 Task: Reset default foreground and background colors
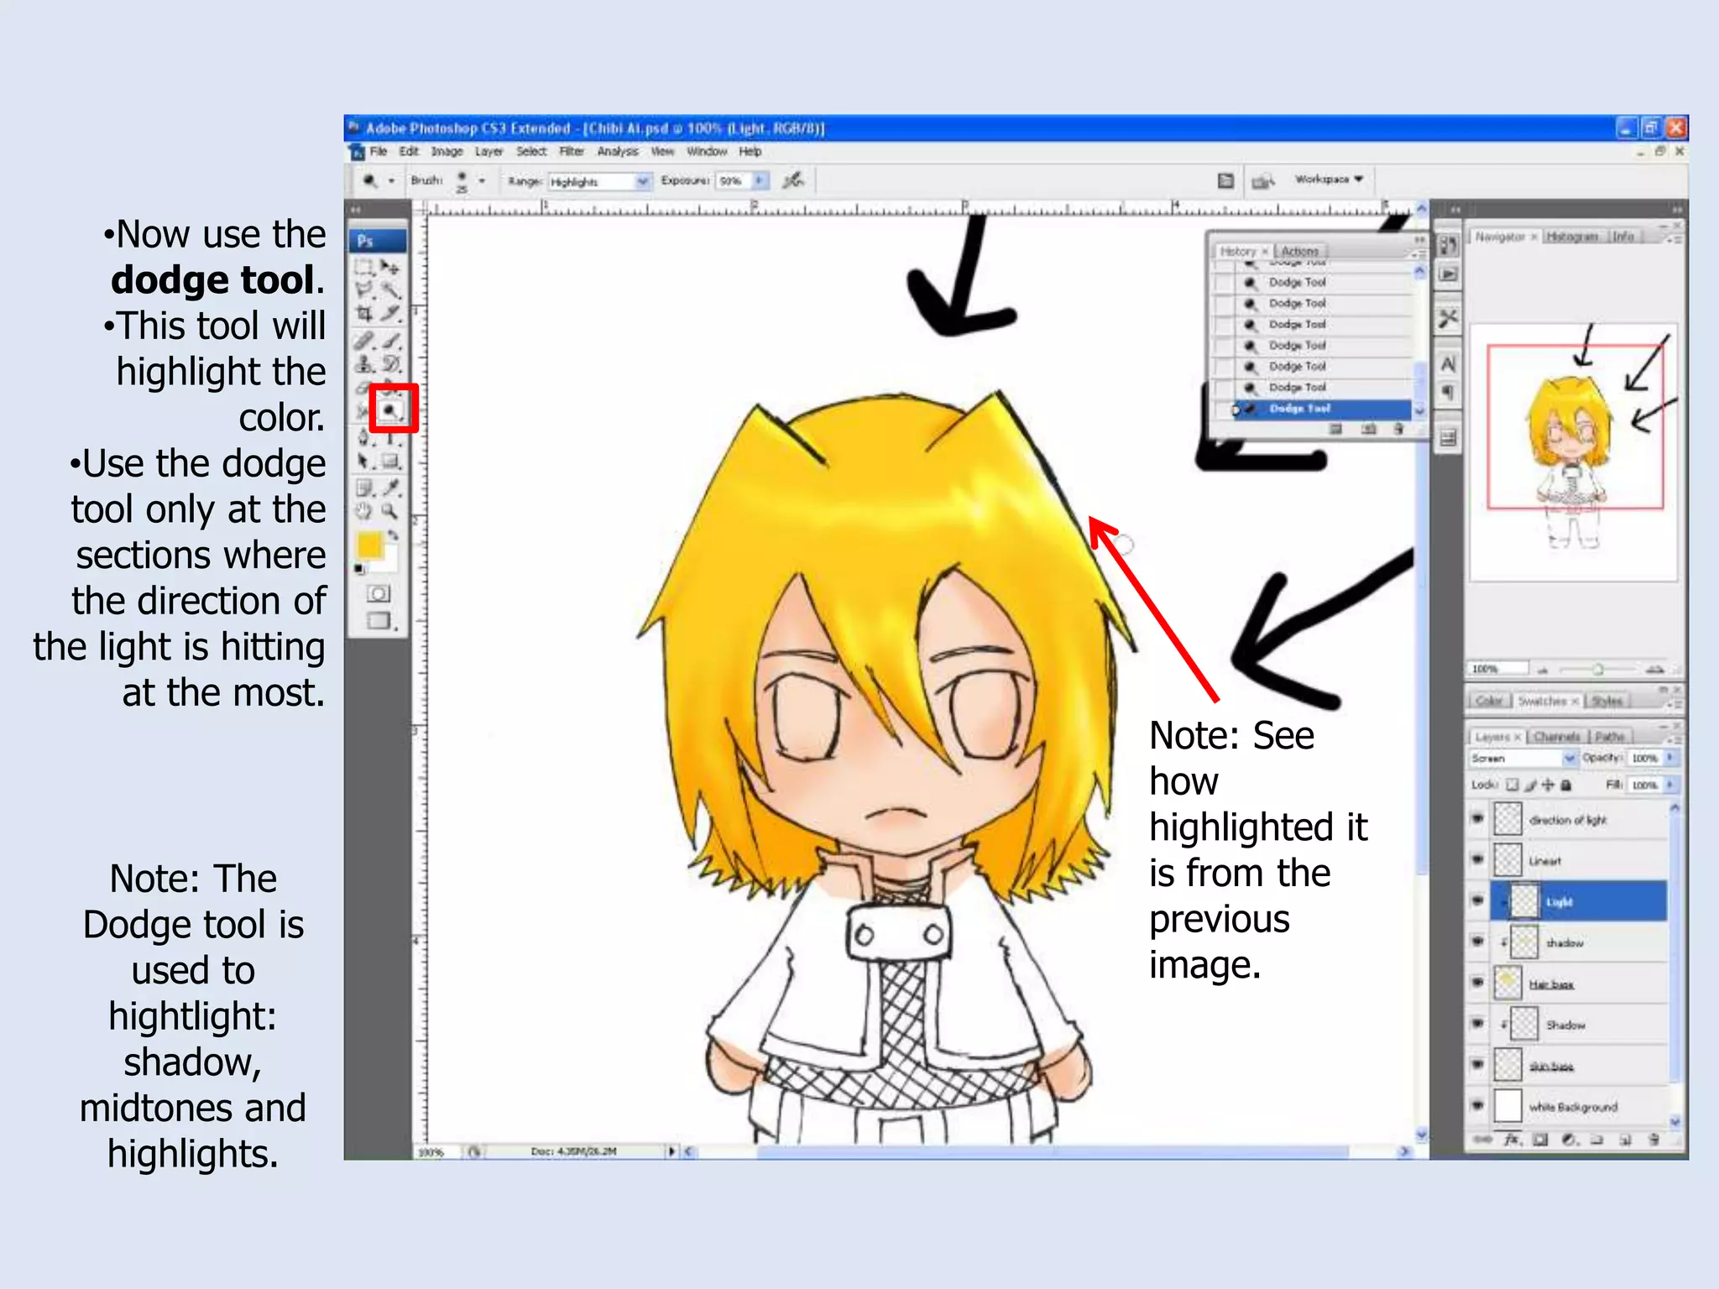point(359,570)
